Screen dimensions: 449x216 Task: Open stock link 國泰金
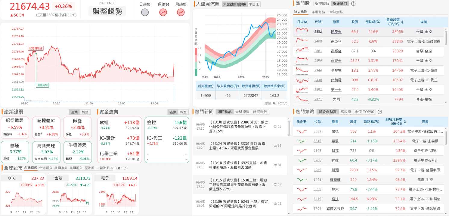(336, 31)
